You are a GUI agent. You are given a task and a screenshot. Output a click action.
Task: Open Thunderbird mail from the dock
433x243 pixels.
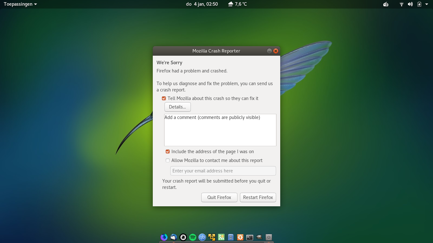pos(173,237)
